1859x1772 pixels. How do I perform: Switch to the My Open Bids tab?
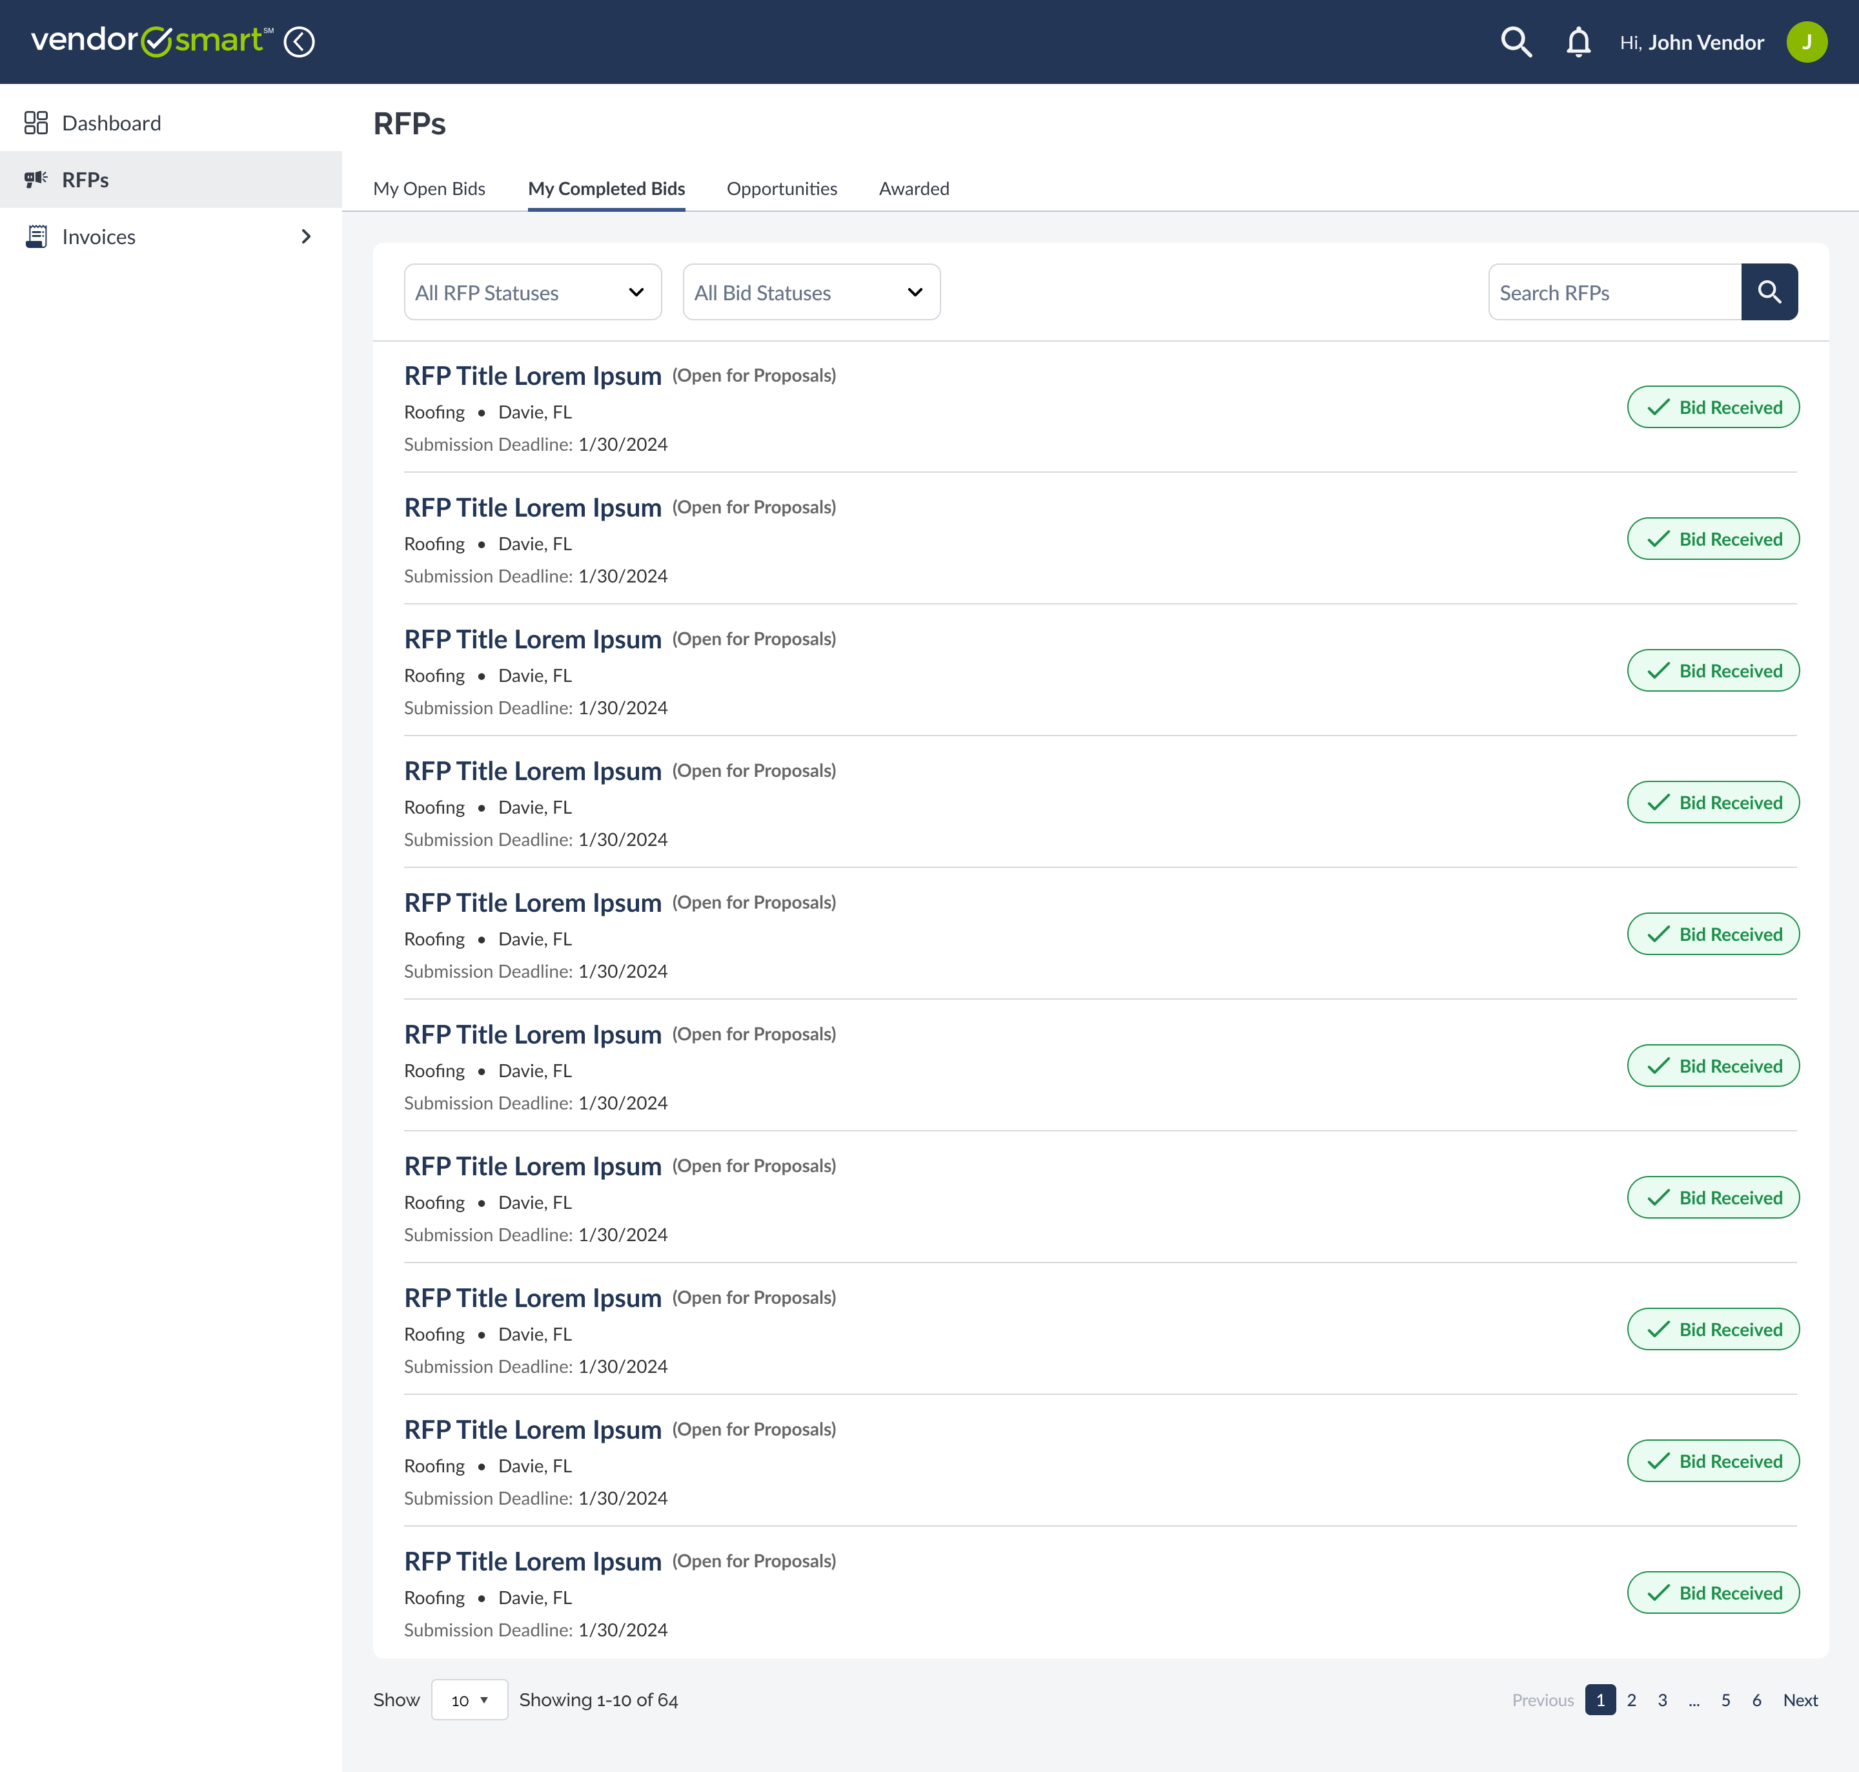pyautogui.click(x=429, y=189)
